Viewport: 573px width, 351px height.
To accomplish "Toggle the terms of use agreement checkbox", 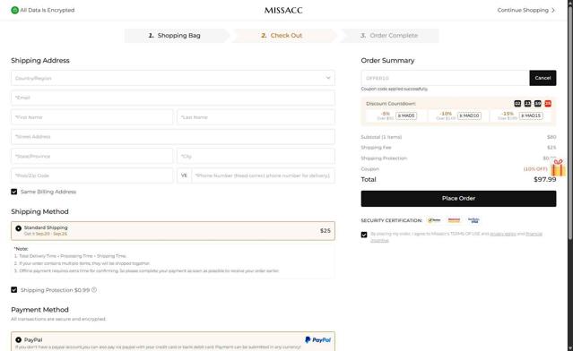I will coord(364,235).
